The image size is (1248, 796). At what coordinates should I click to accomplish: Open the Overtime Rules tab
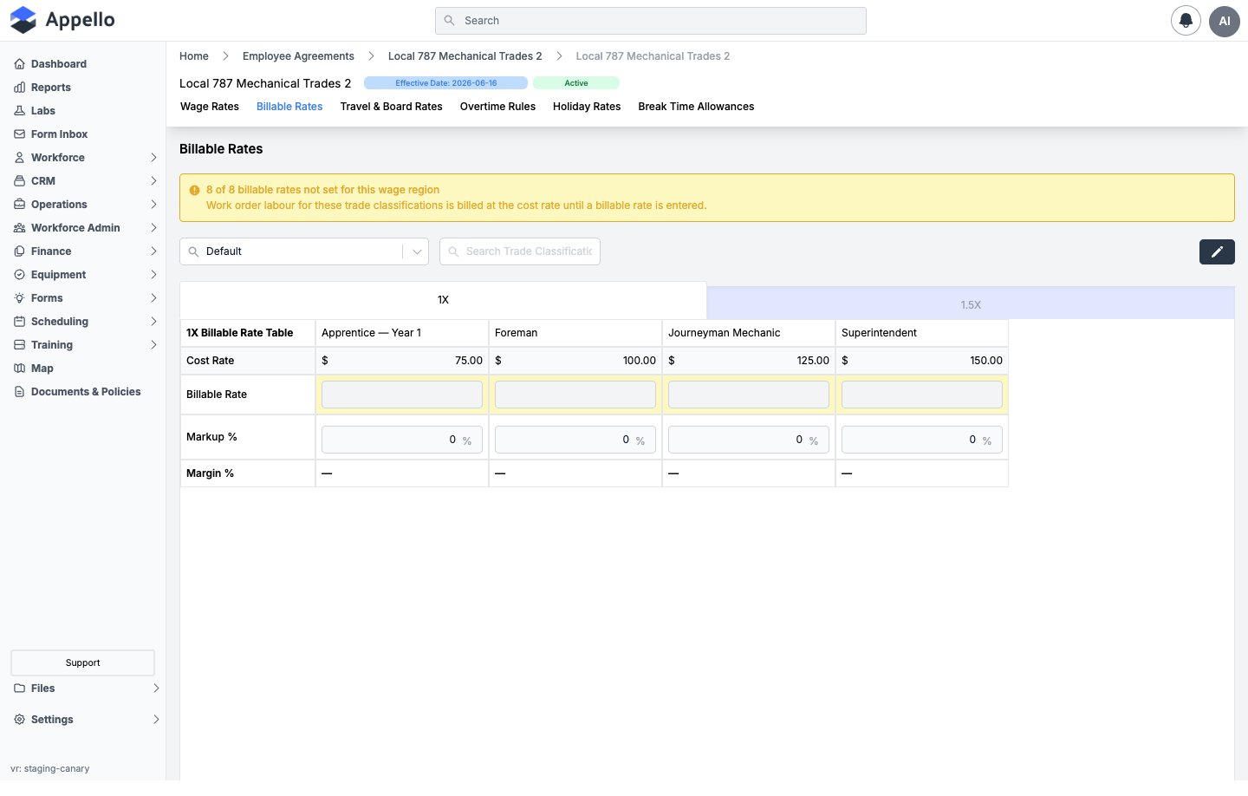[497, 107]
